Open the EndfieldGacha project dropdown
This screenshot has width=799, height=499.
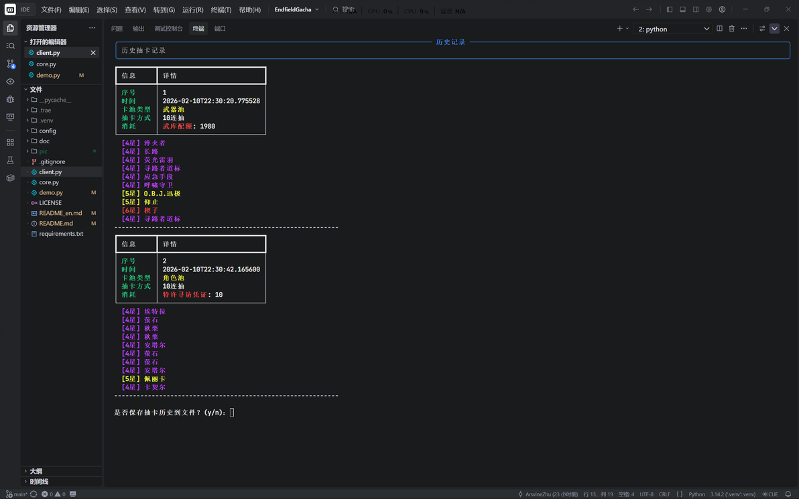click(x=296, y=9)
